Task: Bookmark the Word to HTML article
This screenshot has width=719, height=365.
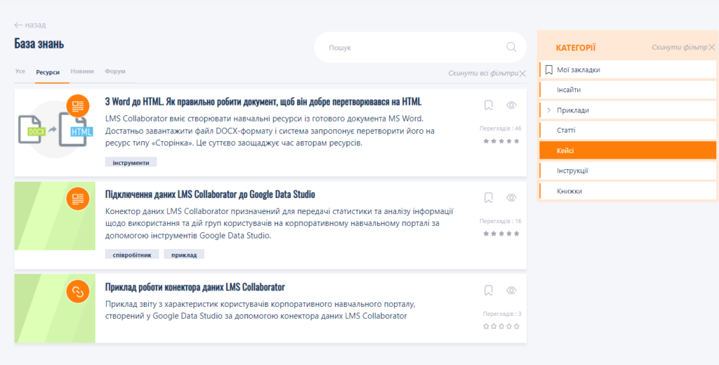Action: (x=489, y=105)
